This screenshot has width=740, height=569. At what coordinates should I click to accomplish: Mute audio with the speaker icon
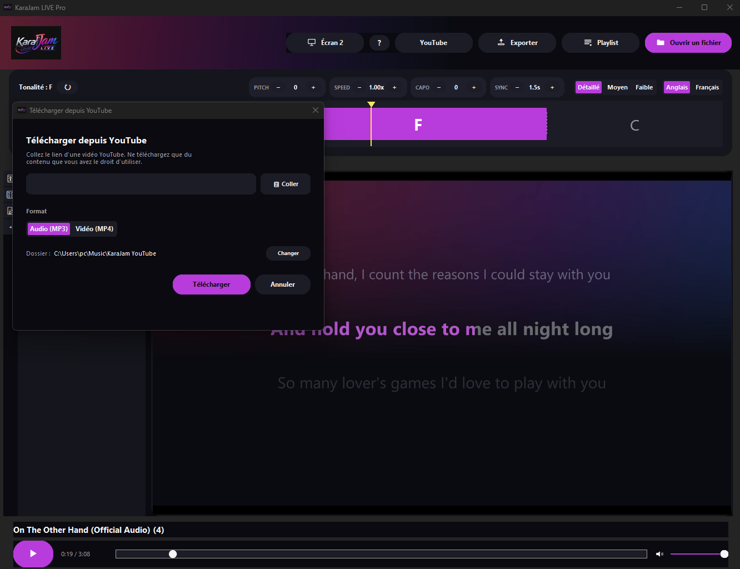coord(659,554)
